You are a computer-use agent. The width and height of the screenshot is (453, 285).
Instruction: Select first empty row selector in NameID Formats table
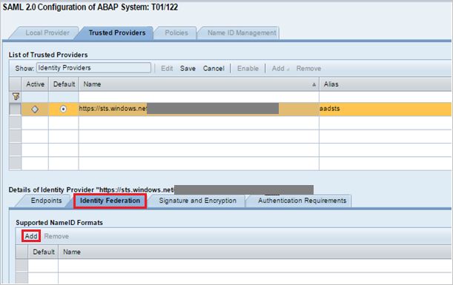coord(22,266)
